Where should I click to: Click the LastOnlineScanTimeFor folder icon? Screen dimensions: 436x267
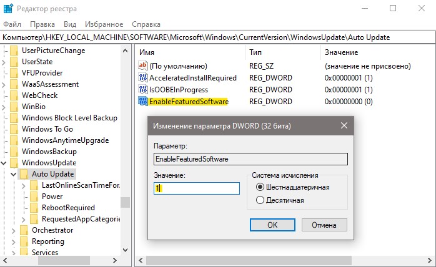[34, 185]
